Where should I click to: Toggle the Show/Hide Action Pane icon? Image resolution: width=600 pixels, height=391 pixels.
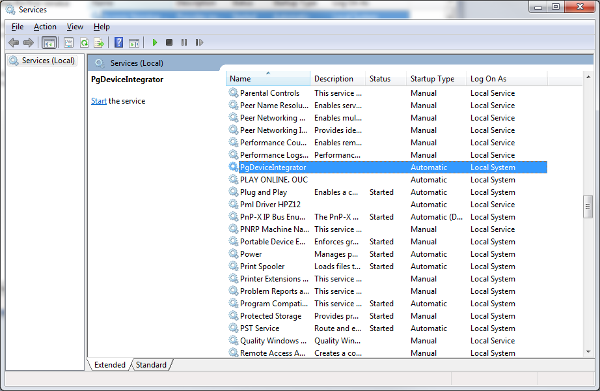click(133, 42)
